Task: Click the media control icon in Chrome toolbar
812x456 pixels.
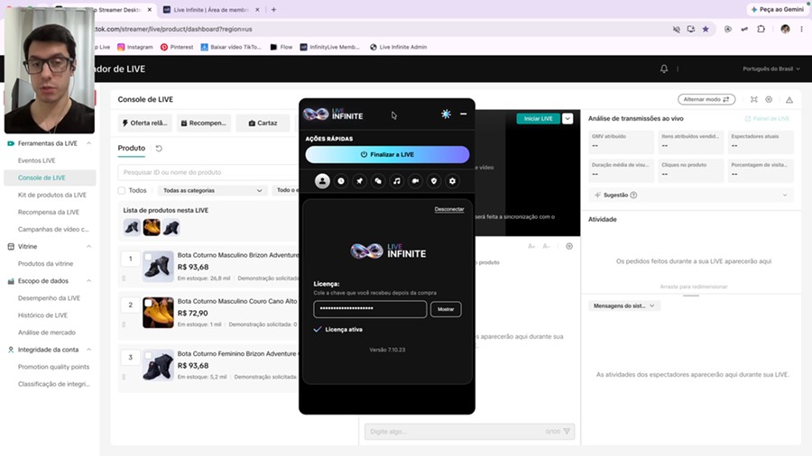Action: [727, 29]
